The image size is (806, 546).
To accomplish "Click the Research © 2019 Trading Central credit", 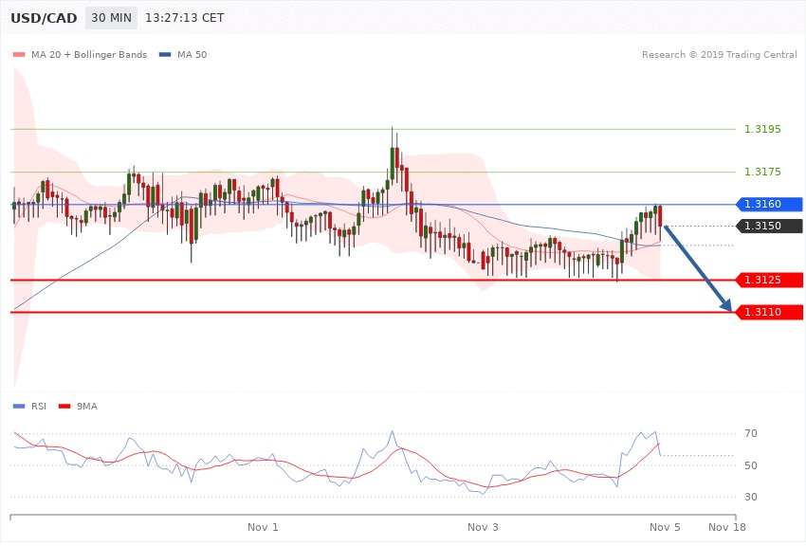I will 719,54.
